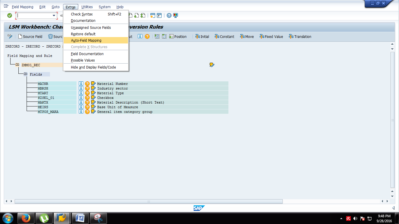Click the Display/Change glasses-pencil toolbar icon
Image resolution: width=399 pixels, height=224 pixels.
point(10,36)
